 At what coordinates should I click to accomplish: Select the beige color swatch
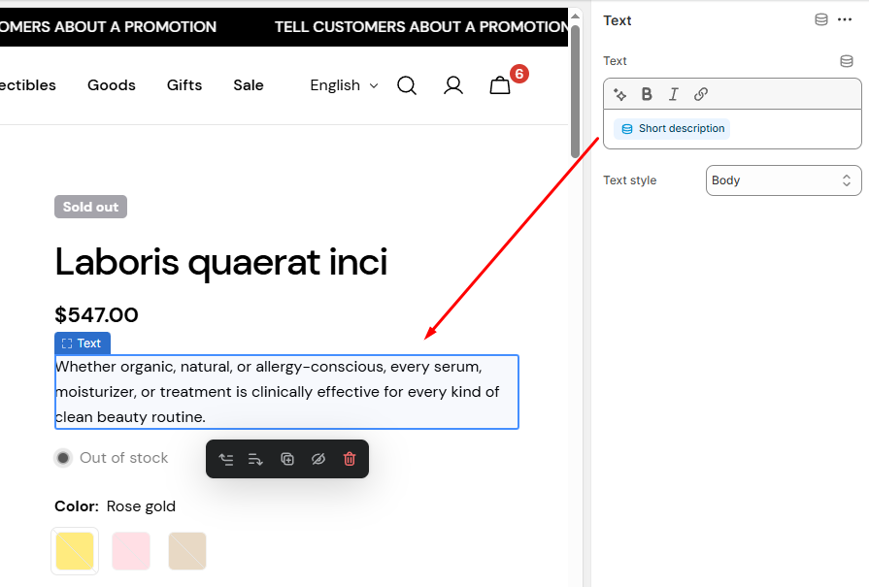[187, 551]
